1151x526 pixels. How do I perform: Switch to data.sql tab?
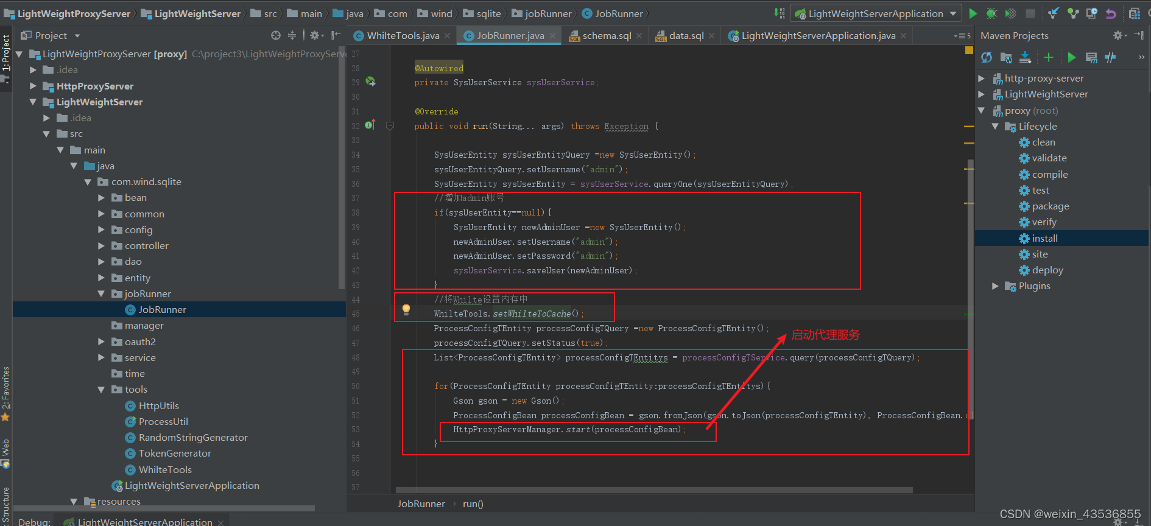coord(686,36)
